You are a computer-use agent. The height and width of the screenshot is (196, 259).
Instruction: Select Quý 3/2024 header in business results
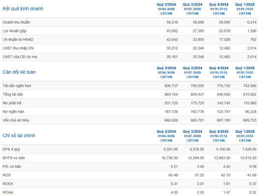click(193, 4)
